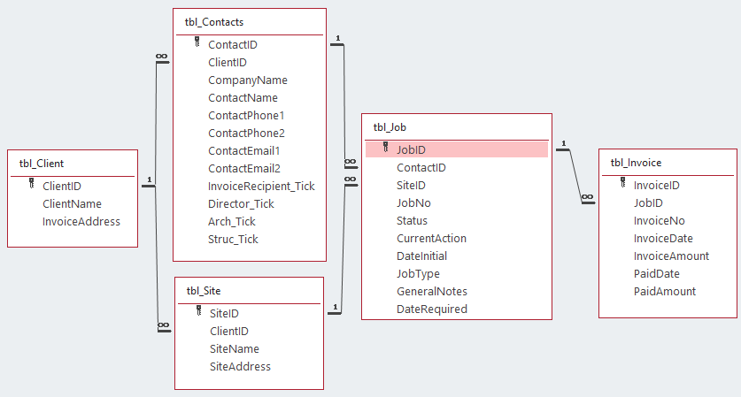The width and height of the screenshot is (741, 397).
Task: Click the InvoiceAddress field in tbl_Client
Action: (x=81, y=221)
